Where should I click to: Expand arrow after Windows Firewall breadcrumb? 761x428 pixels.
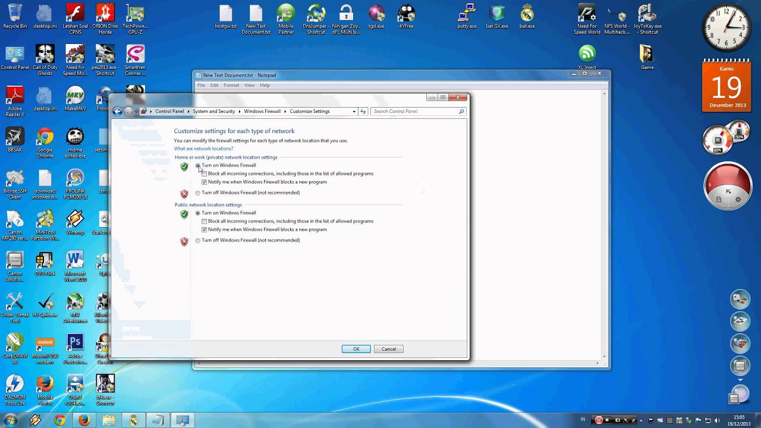pos(285,111)
